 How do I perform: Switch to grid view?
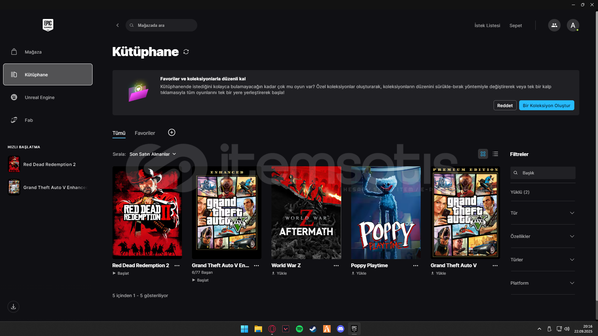point(483,154)
